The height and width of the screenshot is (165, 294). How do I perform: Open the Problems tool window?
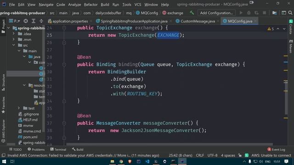pos(36,149)
